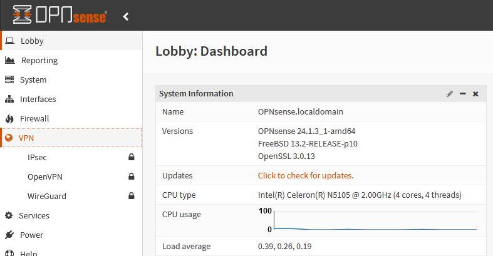Click the Firewall flame icon

pos(9,119)
